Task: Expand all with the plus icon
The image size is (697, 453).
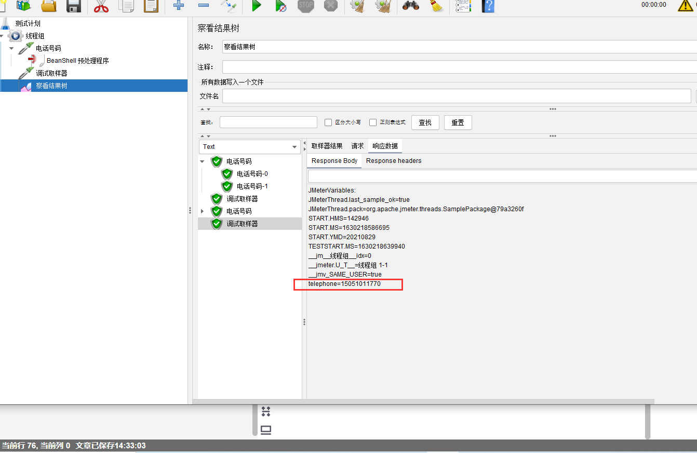Action: coord(179,6)
